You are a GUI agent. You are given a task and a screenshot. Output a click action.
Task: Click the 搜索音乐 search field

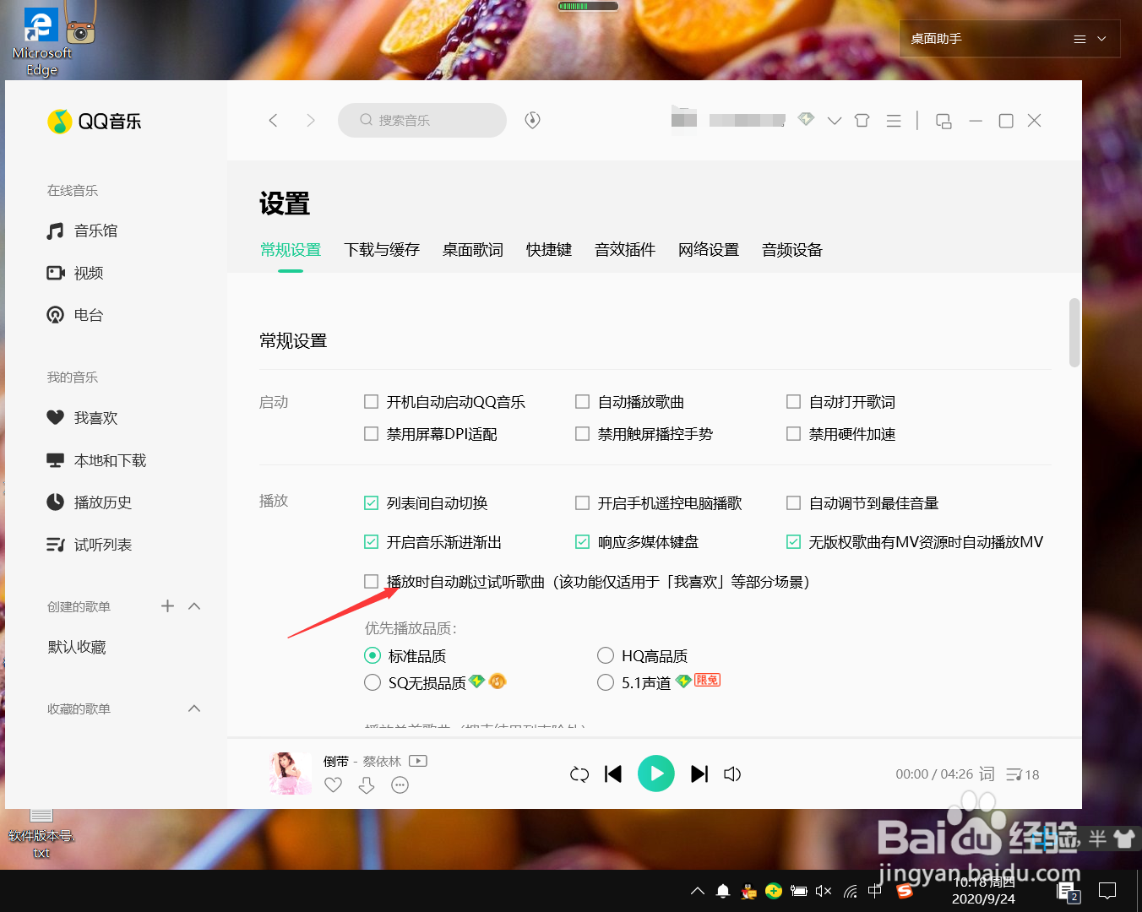(422, 120)
